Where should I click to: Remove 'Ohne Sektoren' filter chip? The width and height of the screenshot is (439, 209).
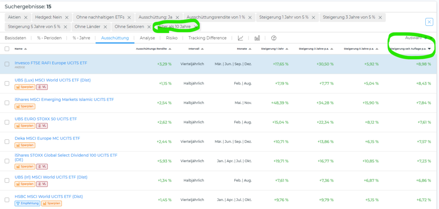point(147,27)
